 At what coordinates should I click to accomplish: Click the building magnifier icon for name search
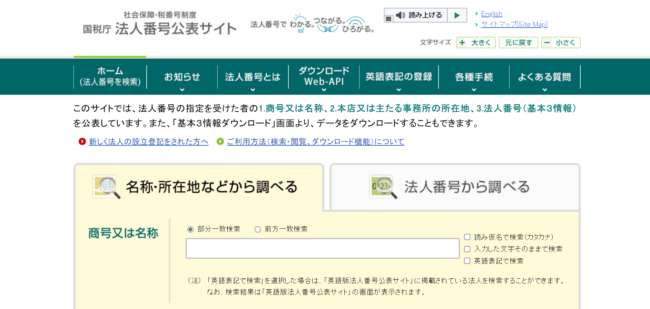click(106, 187)
